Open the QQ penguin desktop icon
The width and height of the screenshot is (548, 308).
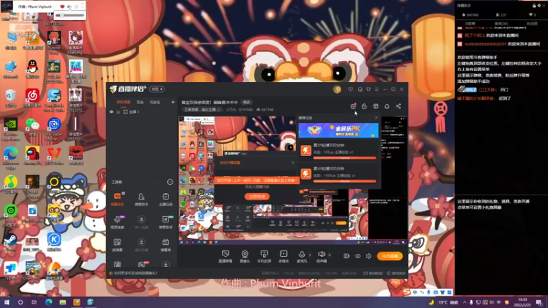point(32,69)
